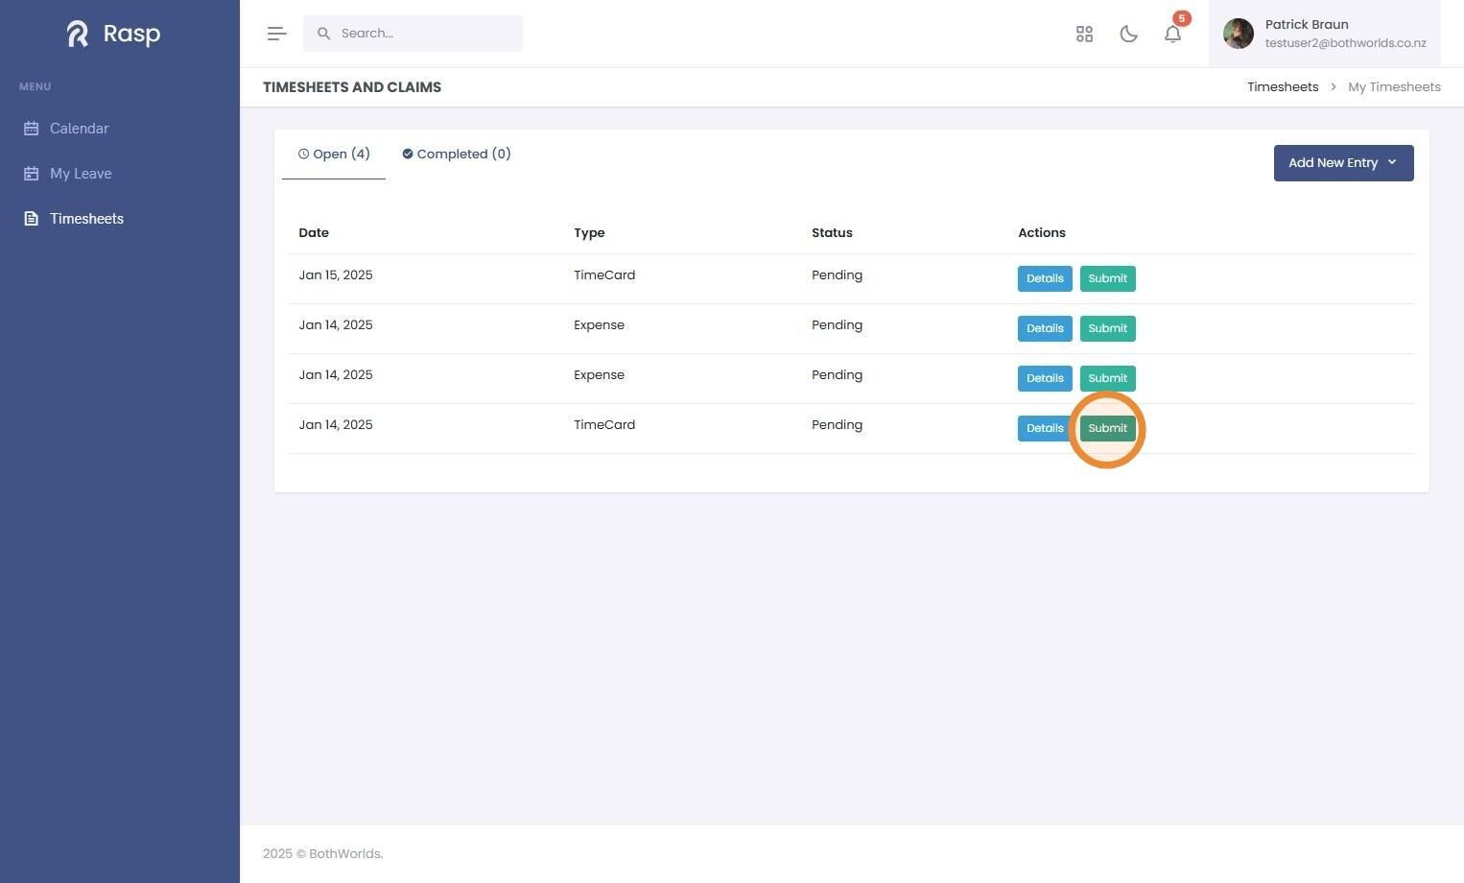Viewport: 1464px width, 883px height.
Task: Open the apps grid icon
Action: (1084, 34)
